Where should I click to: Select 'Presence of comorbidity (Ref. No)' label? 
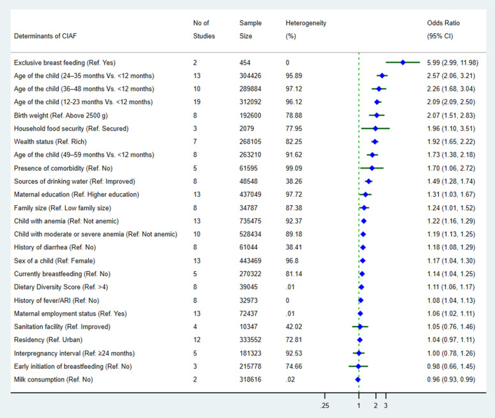[63, 168]
